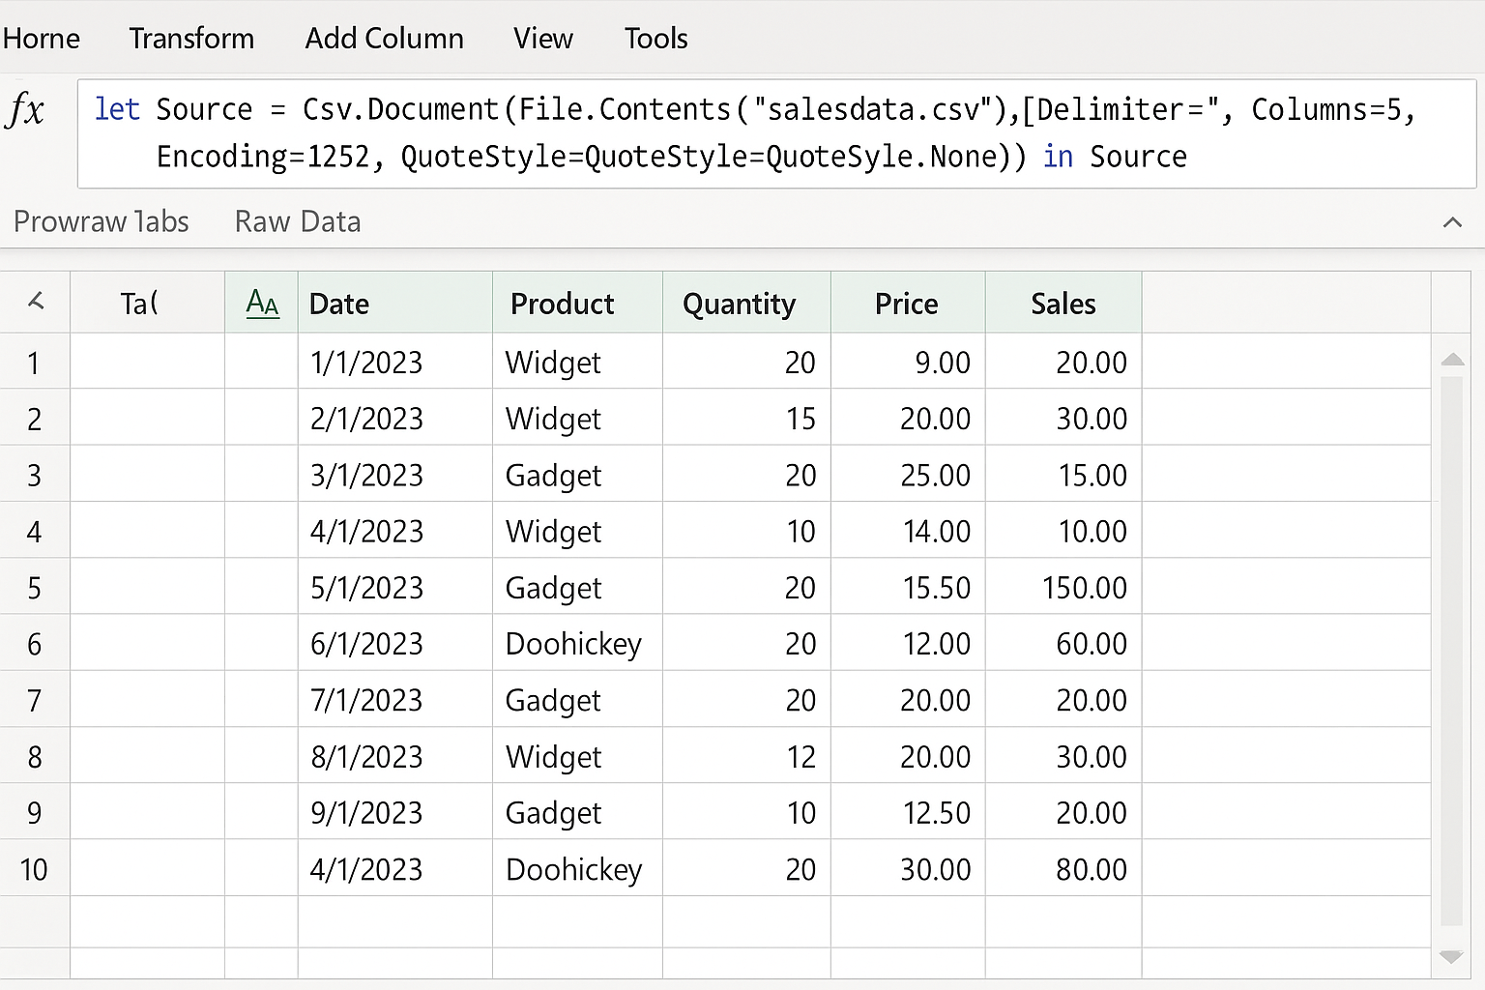The height and width of the screenshot is (990, 1485).
Task: Select row number 5
Action: coord(34,588)
